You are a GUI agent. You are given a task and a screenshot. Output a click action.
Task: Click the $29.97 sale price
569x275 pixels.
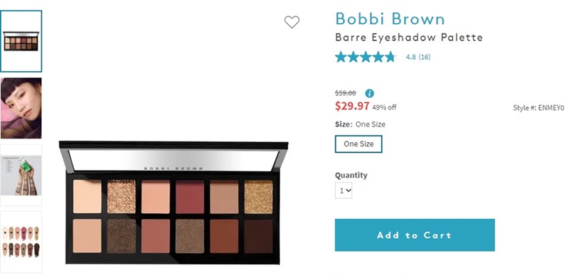[352, 106]
